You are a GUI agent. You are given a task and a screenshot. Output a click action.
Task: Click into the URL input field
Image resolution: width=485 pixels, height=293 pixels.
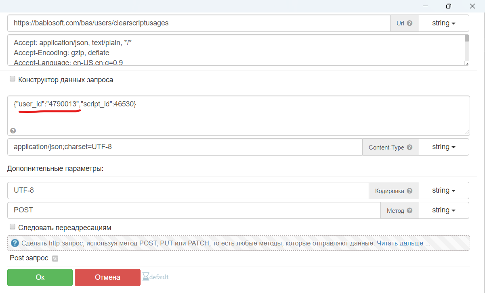[198, 23]
